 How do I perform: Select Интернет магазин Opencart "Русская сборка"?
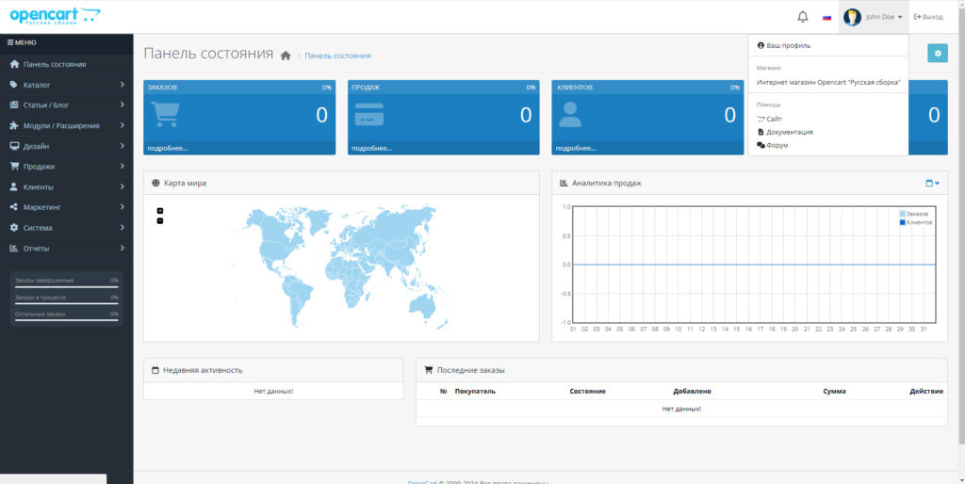(828, 82)
